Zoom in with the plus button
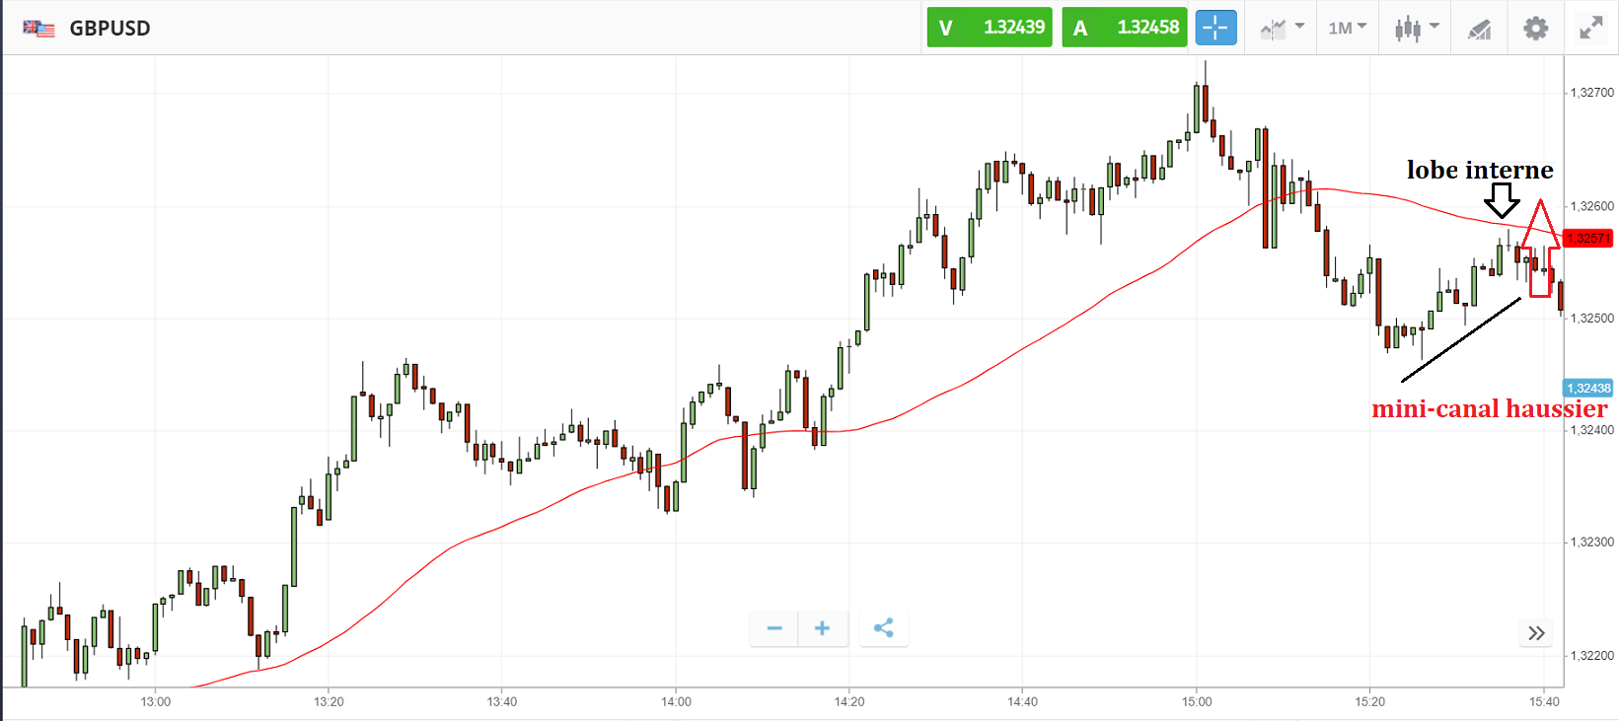This screenshot has height=721, width=1619. pos(822,628)
